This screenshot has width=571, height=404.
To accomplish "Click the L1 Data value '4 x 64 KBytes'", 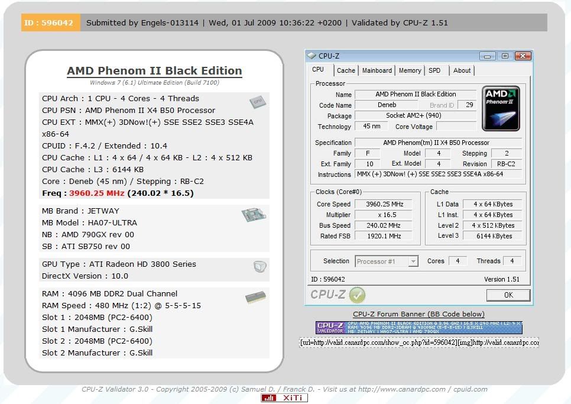I will point(493,204).
